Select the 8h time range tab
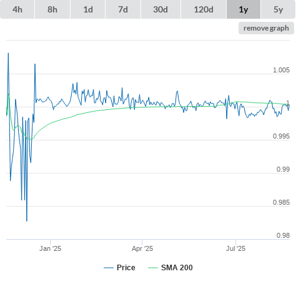296x284 pixels. [x=52, y=9]
